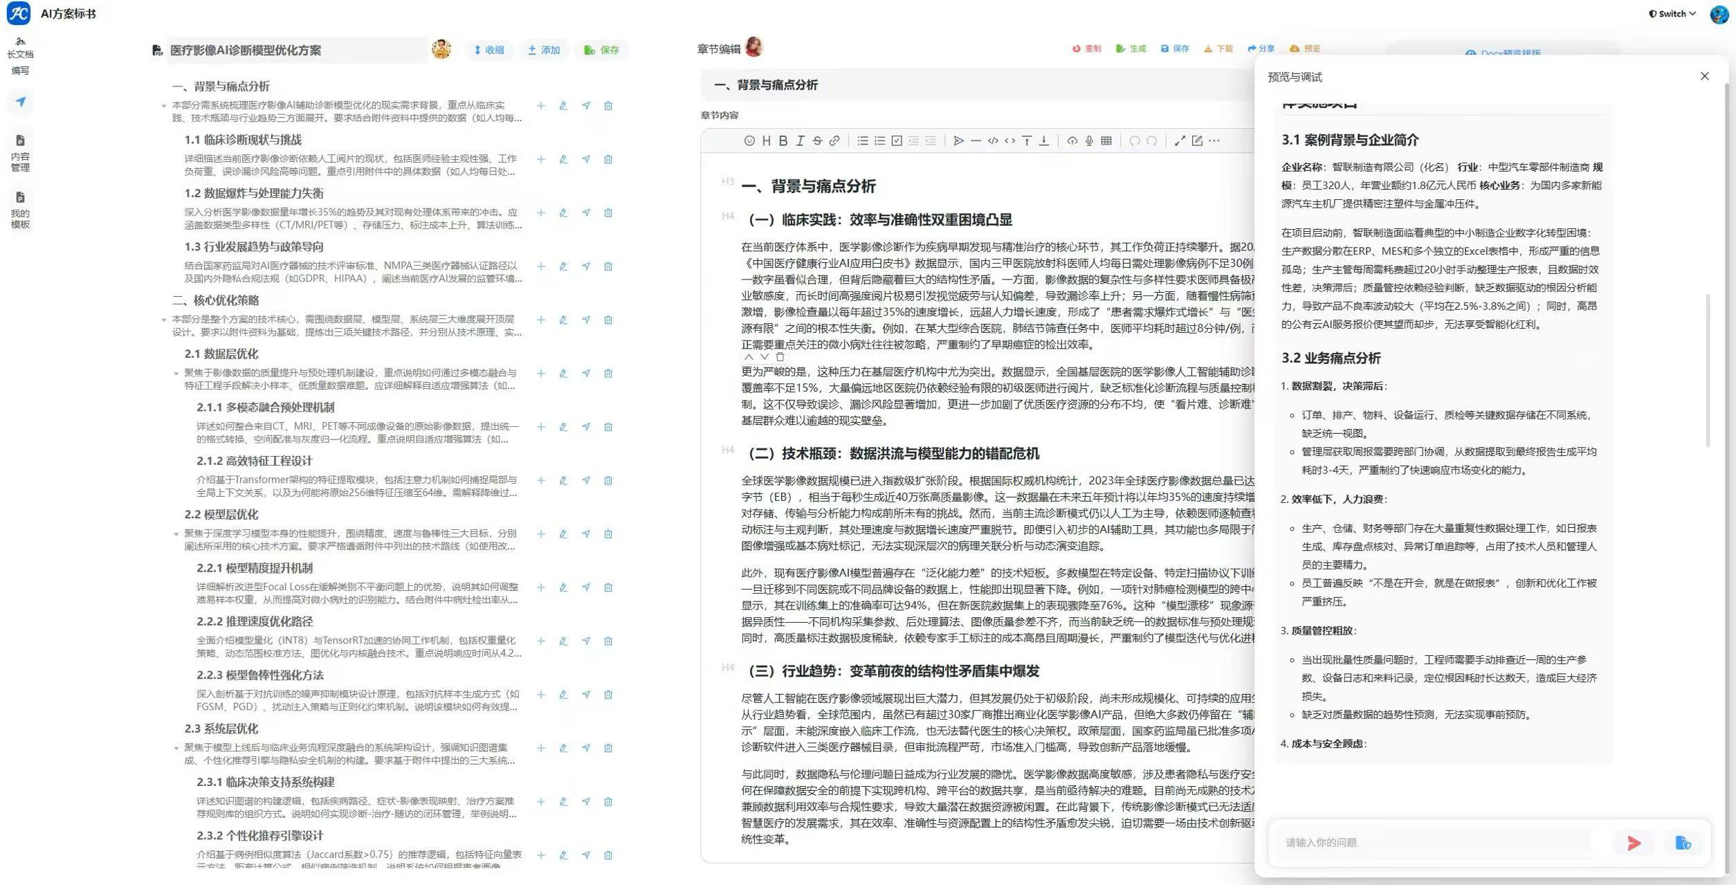Screen dimensions: 1736x885
Task: Redo the last edit in editor
Action: [1152, 140]
